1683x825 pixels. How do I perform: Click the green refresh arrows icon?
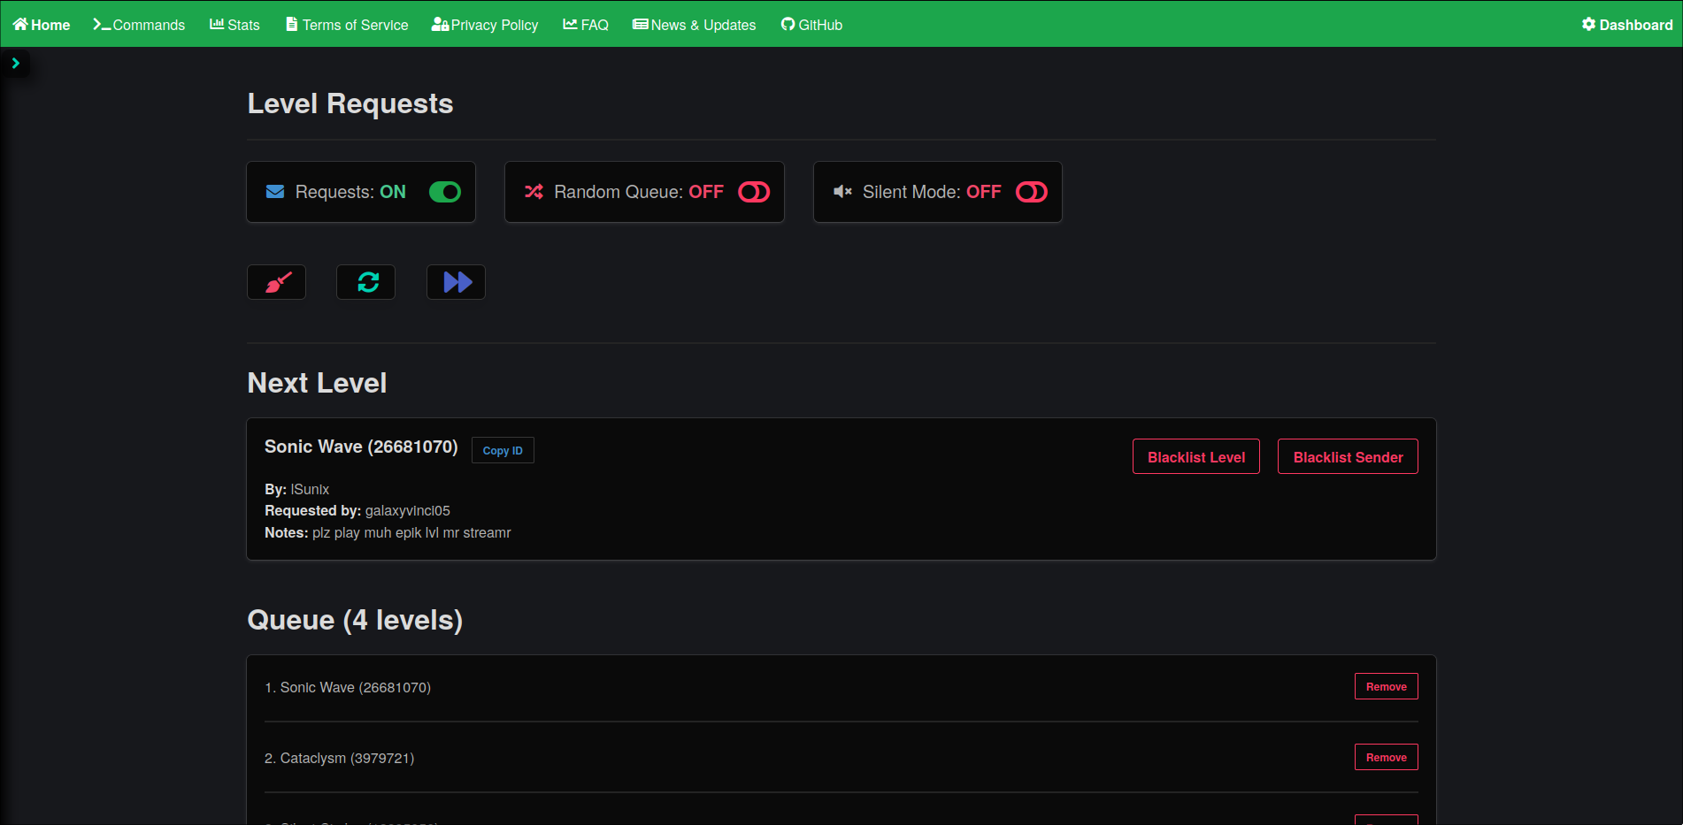(366, 282)
